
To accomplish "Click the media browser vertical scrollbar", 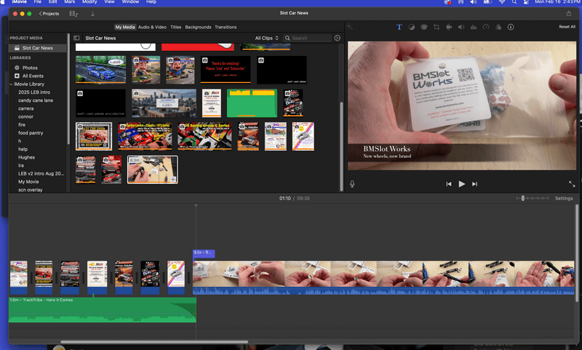I will 341,146.
